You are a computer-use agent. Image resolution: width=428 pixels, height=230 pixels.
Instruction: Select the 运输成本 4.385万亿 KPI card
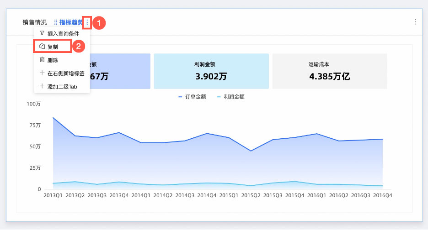329,71
